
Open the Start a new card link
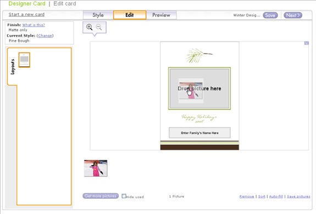coord(26,14)
